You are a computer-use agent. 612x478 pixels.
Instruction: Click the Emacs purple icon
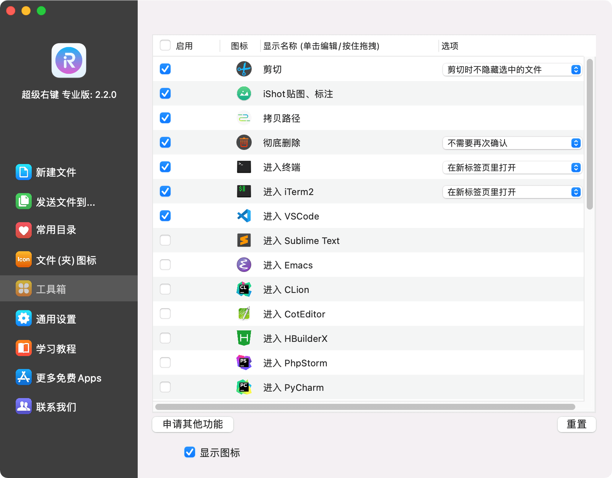click(x=244, y=265)
